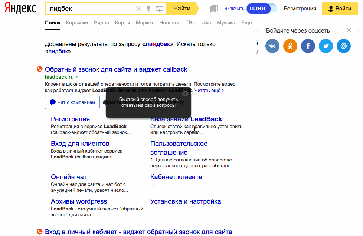Viewport: 363px width, 236px height.
Task: Open the 'Ещё' tab menu
Action: [x=246, y=23]
